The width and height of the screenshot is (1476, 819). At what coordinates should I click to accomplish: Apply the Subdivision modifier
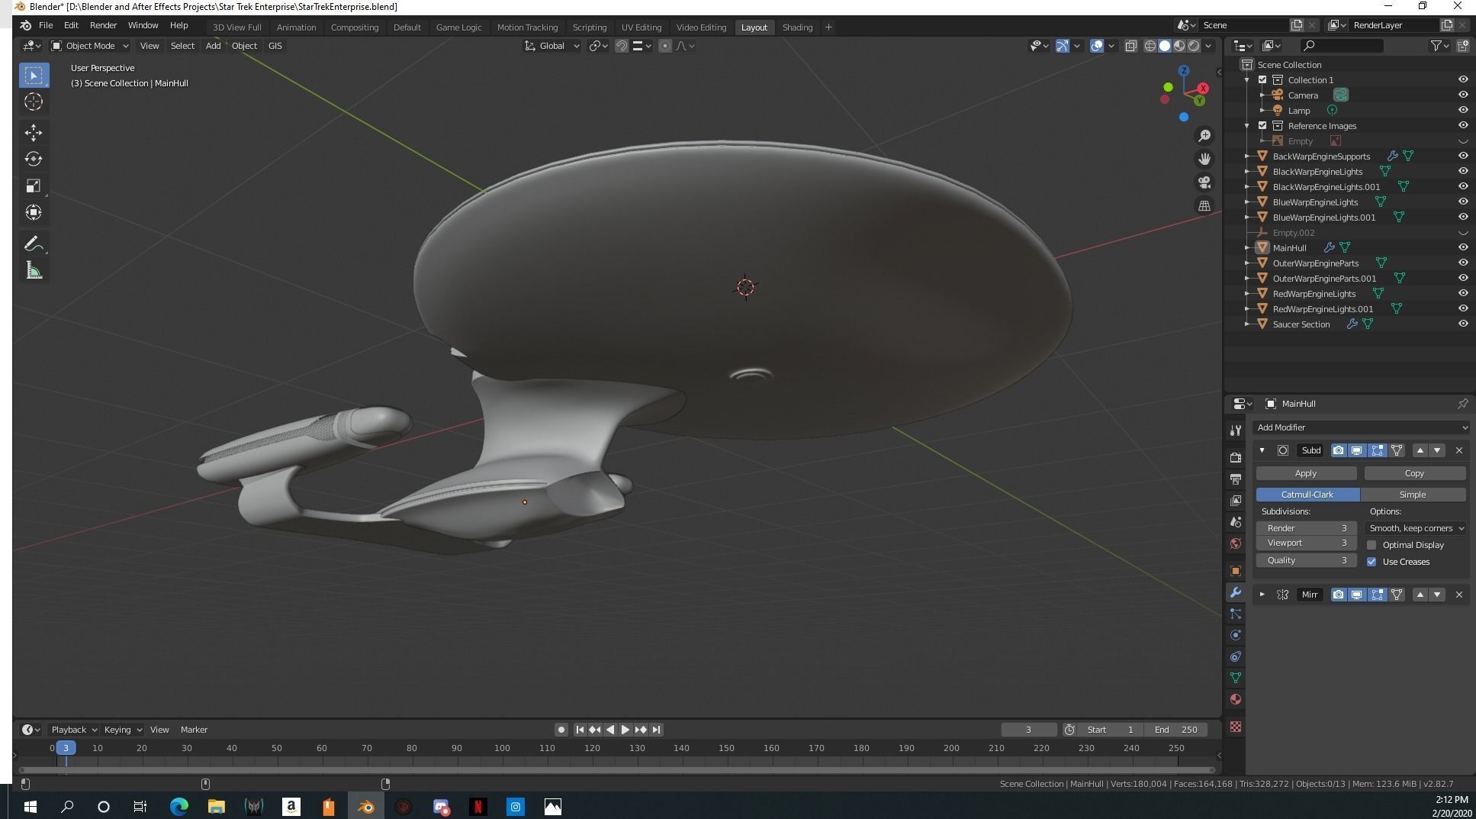pos(1306,473)
